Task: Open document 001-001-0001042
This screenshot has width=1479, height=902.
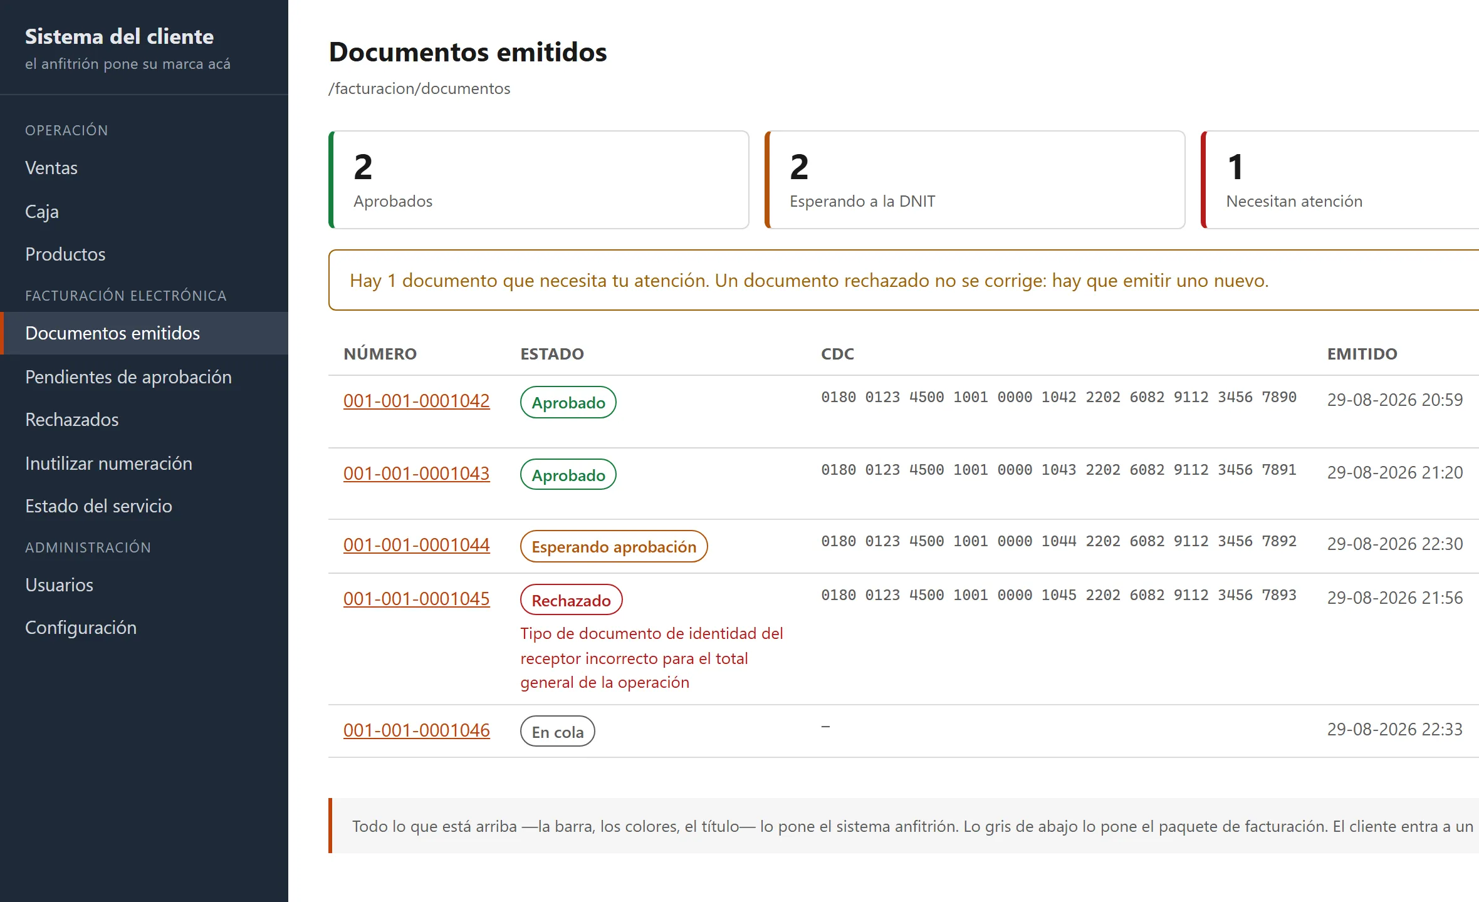Action: [x=417, y=401]
